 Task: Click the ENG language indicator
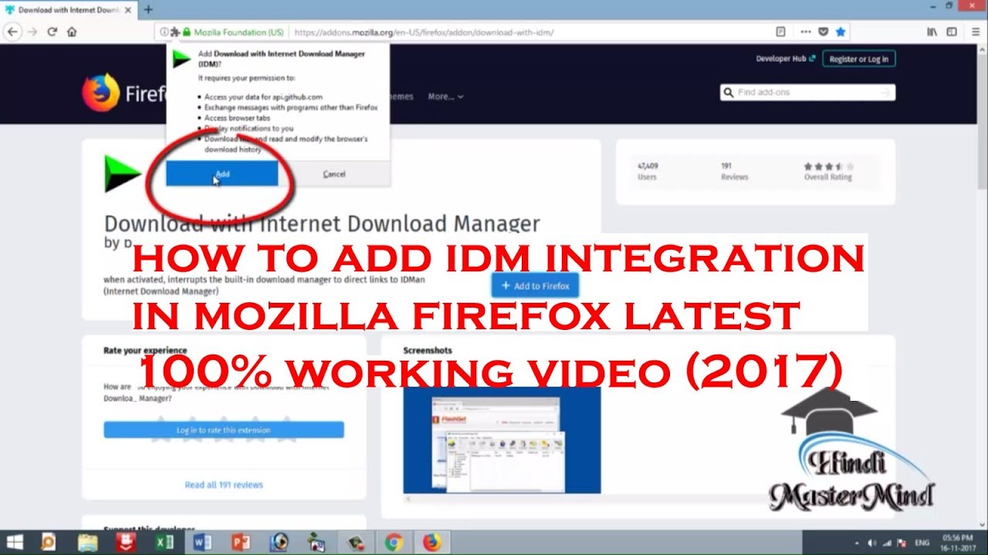(x=922, y=542)
